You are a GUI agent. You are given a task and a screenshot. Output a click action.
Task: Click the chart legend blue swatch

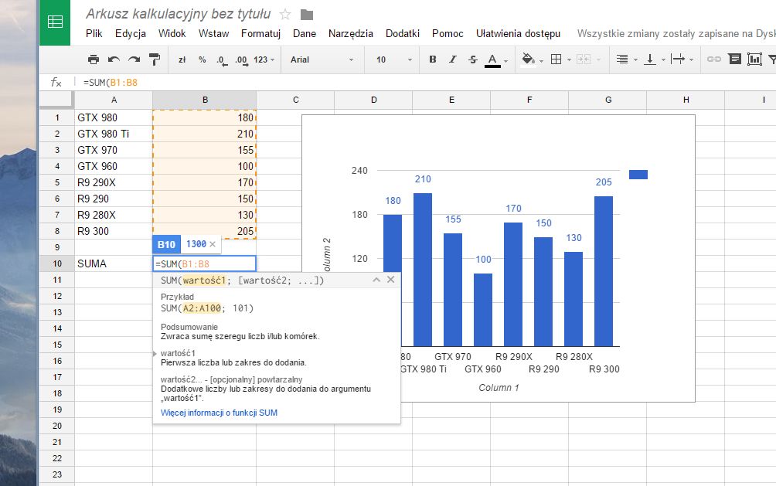pos(638,174)
